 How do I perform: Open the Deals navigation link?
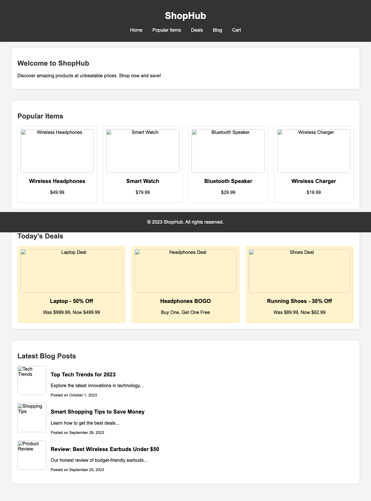coord(197,30)
